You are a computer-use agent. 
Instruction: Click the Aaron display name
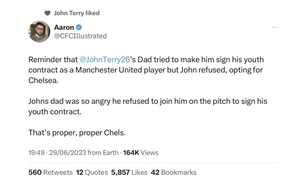pos(64,27)
